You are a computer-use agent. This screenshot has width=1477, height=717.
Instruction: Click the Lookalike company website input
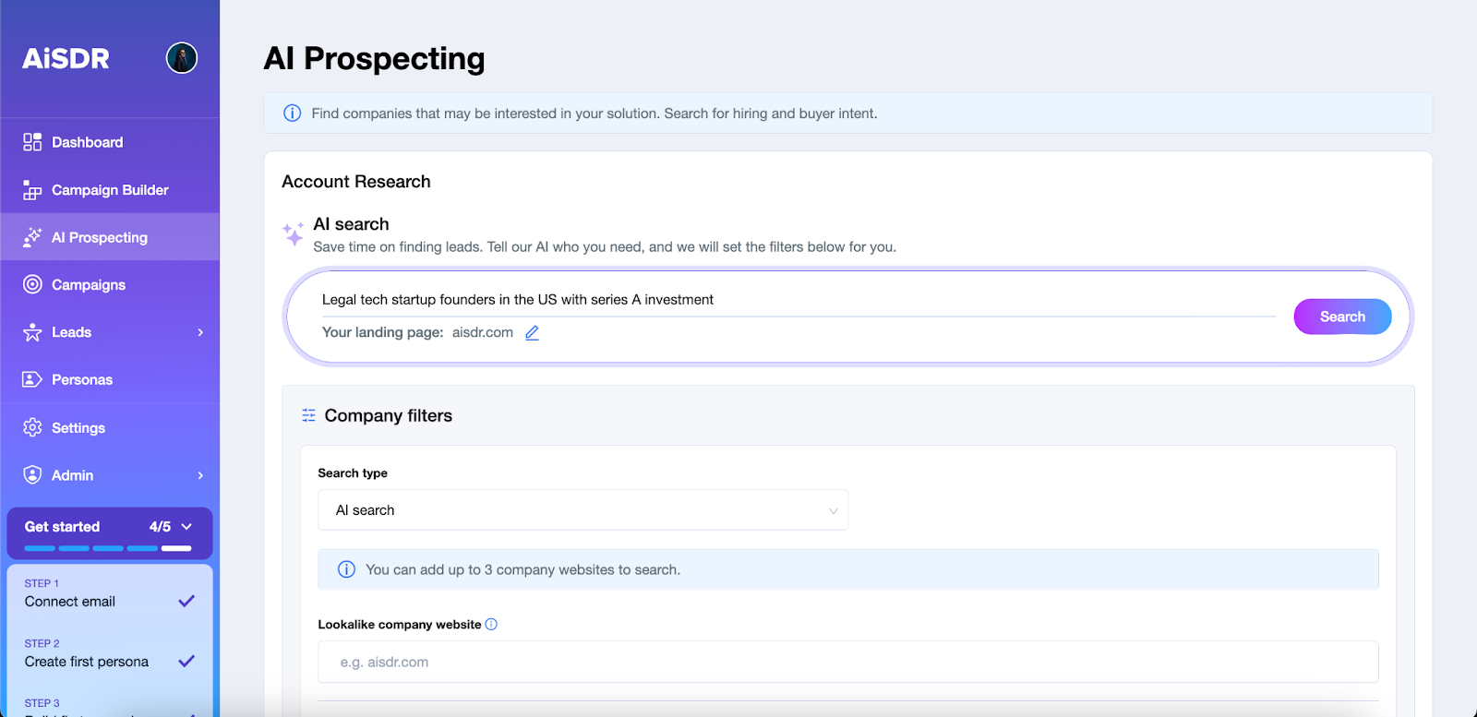point(848,662)
